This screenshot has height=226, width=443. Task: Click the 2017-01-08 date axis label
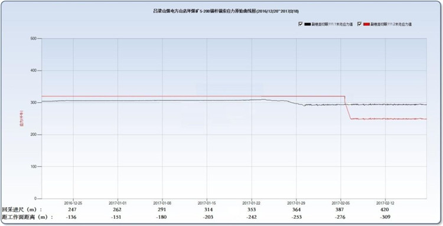coord(162,202)
